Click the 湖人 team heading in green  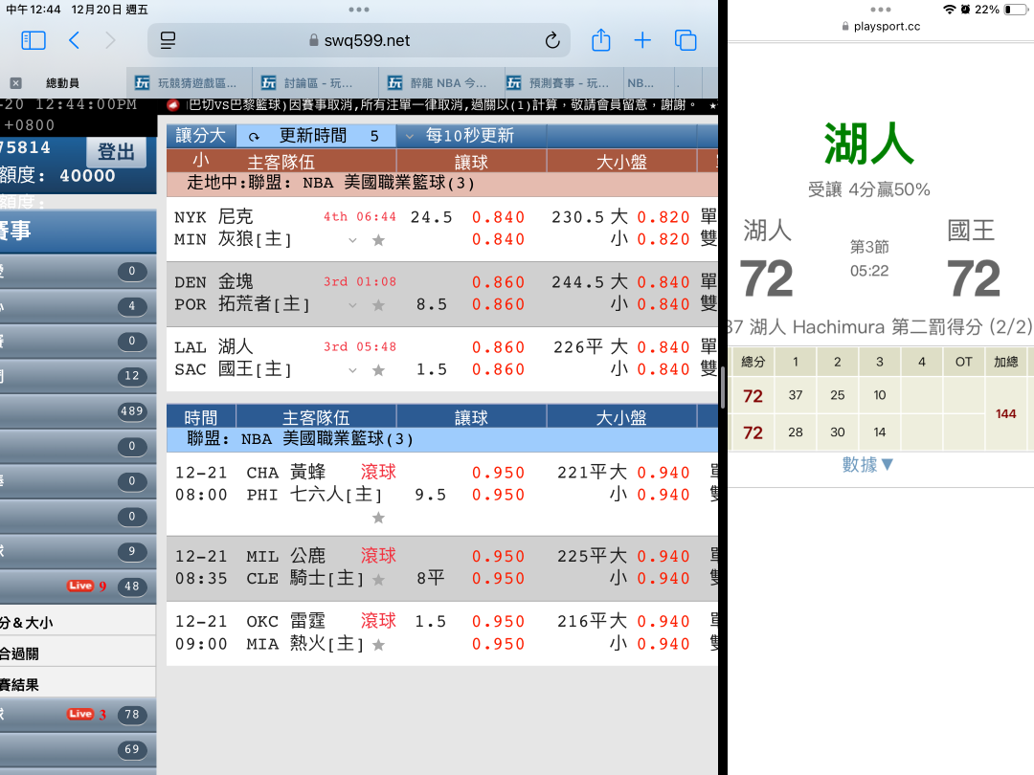(x=868, y=144)
